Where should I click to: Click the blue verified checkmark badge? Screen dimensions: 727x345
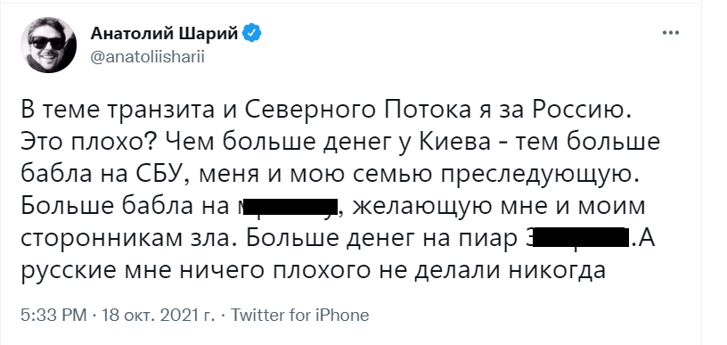[253, 33]
